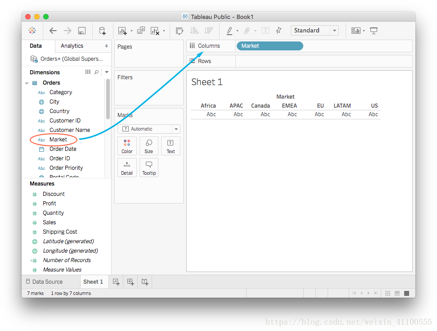437x331 pixels.
Task: Switch to the Analytics tab
Action: pos(72,46)
